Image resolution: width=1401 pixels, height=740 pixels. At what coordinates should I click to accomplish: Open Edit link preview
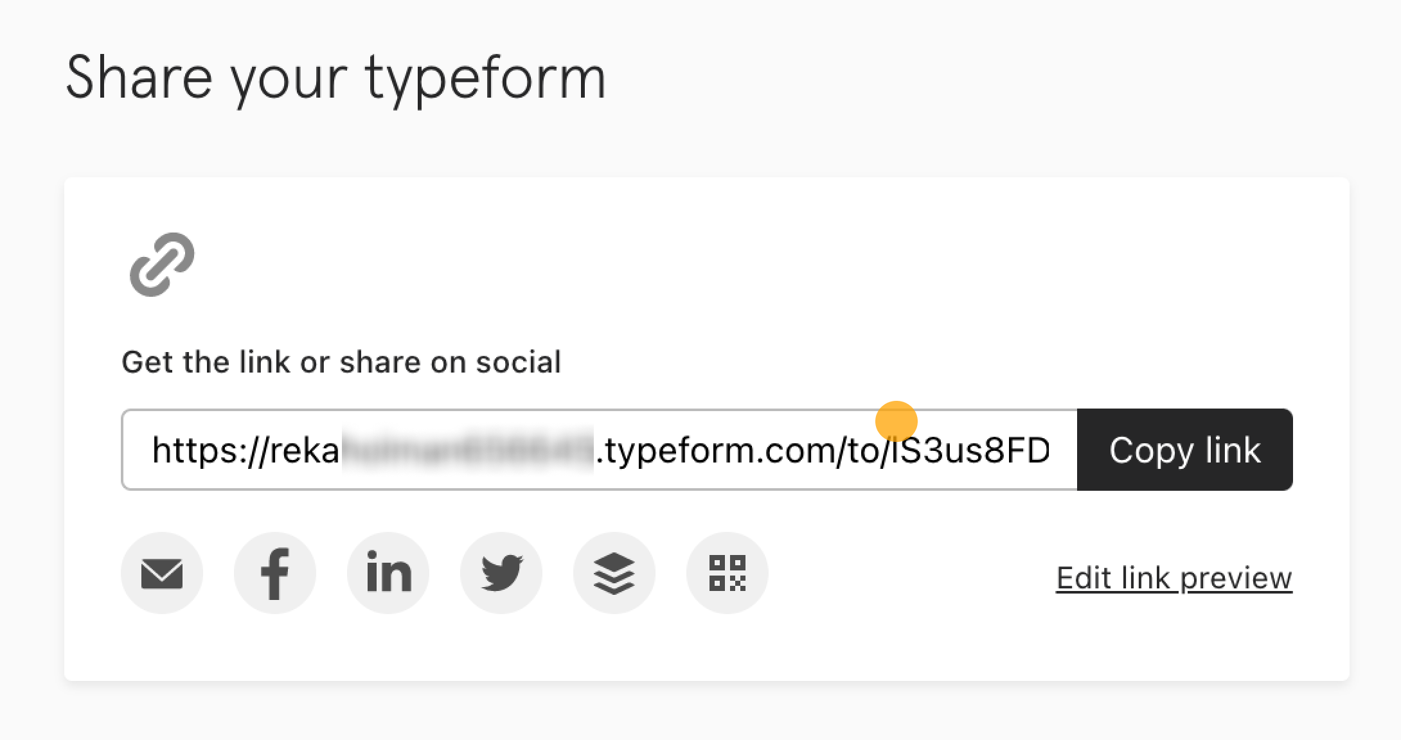[x=1174, y=577]
